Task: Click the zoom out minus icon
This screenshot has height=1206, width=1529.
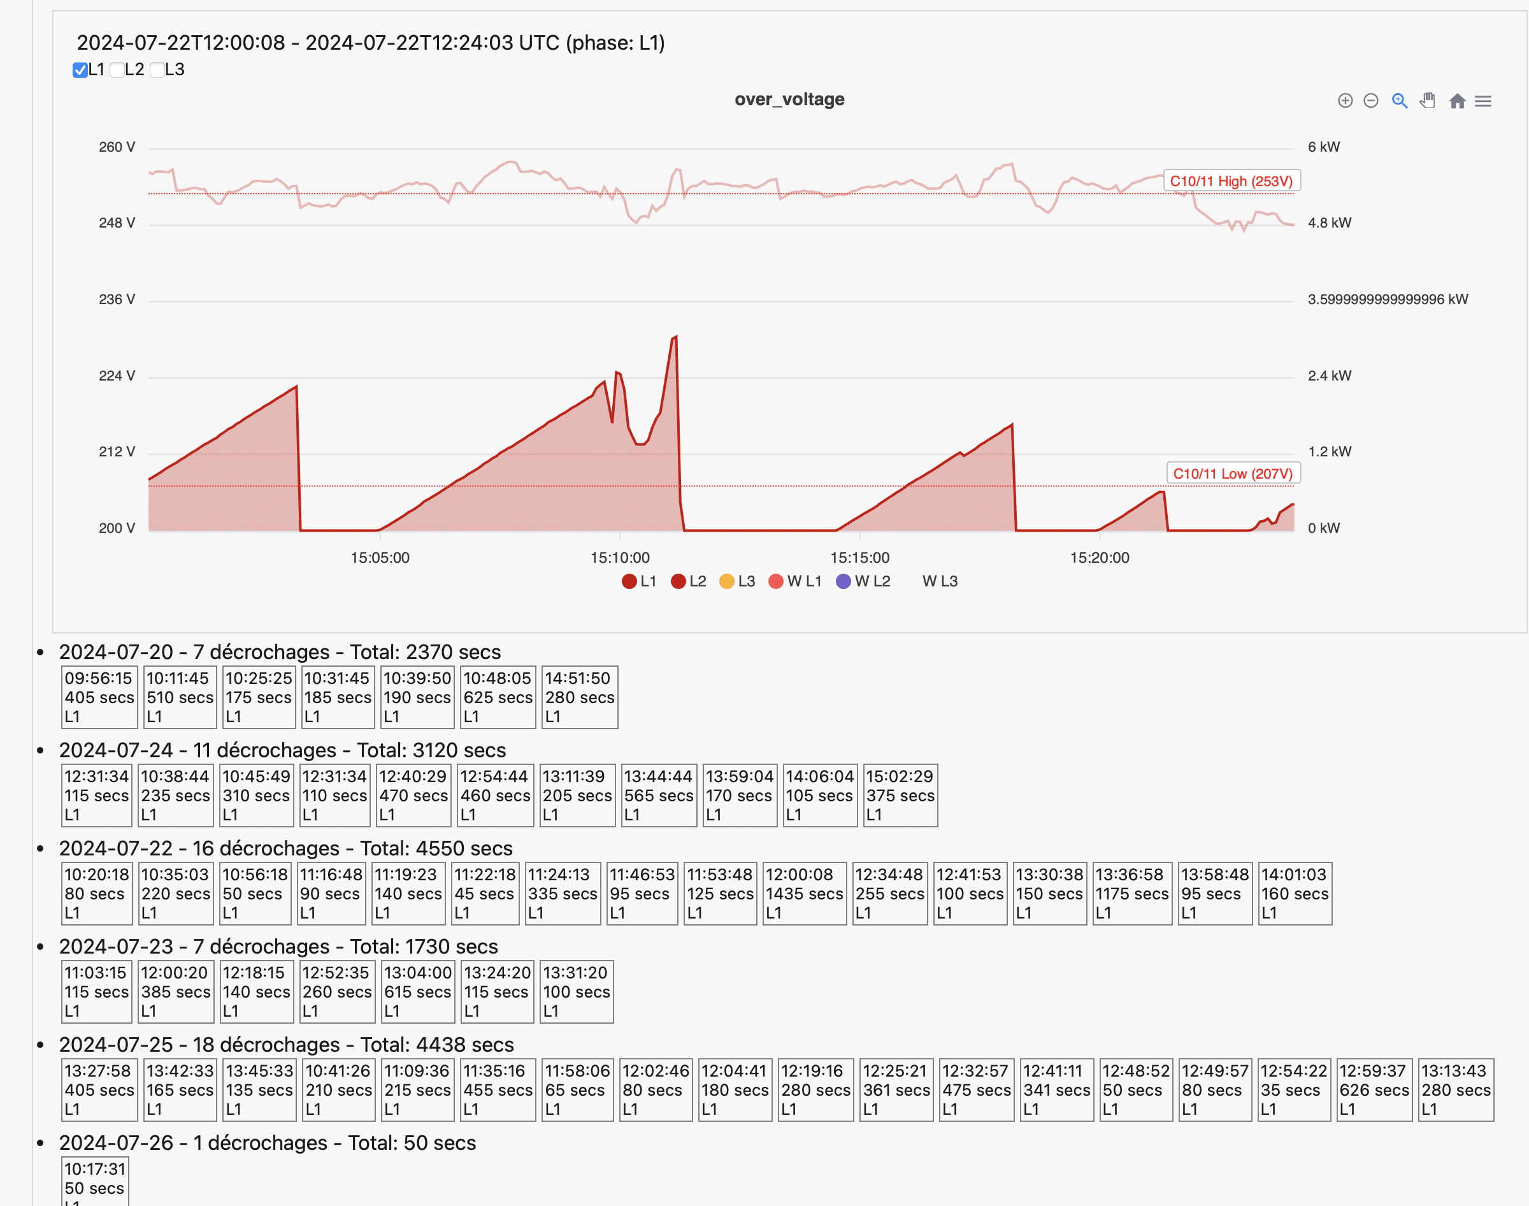Action: tap(1371, 101)
